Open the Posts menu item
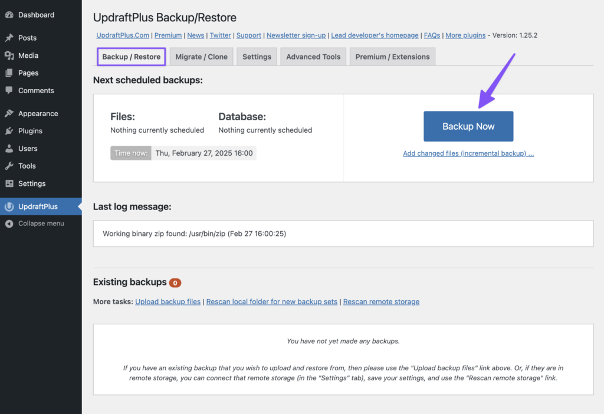This screenshot has width=604, height=414. [x=27, y=38]
